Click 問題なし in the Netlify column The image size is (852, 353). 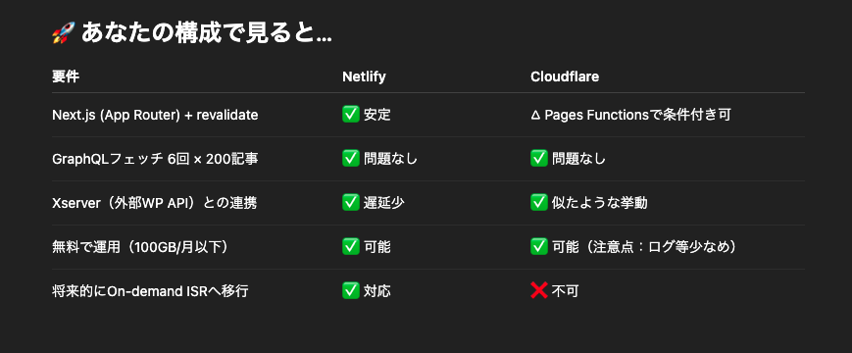(x=390, y=159)
